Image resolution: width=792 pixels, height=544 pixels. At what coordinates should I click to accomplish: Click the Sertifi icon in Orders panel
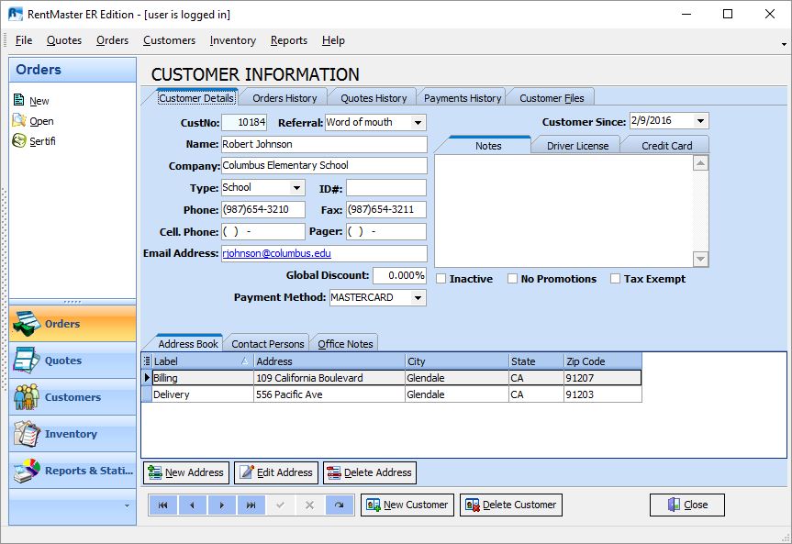[19, 141]
